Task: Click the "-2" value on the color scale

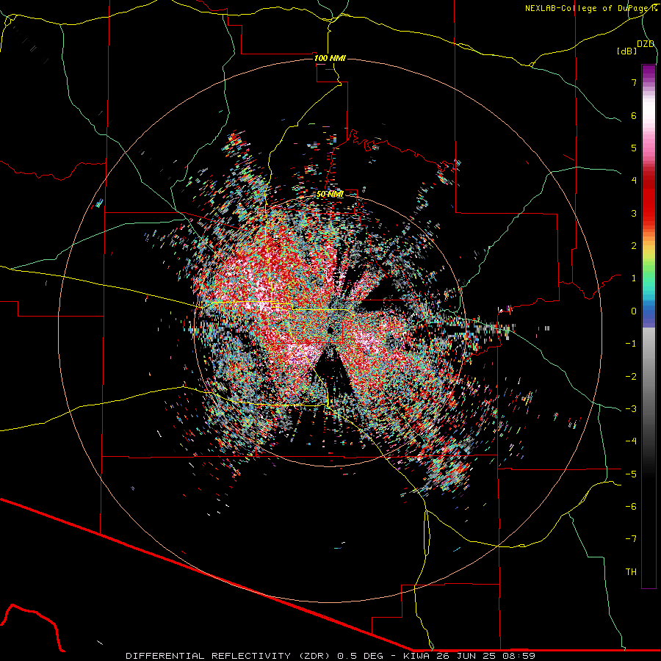Action: point(631,377)
